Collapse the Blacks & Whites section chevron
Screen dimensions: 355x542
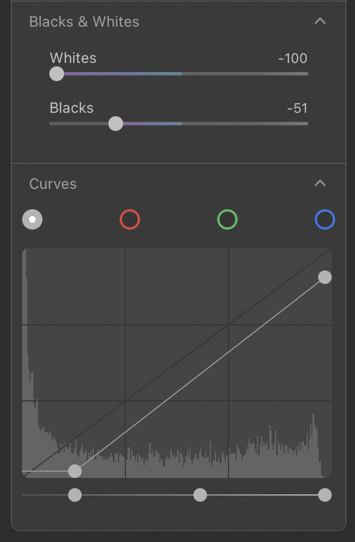[320, 22]
